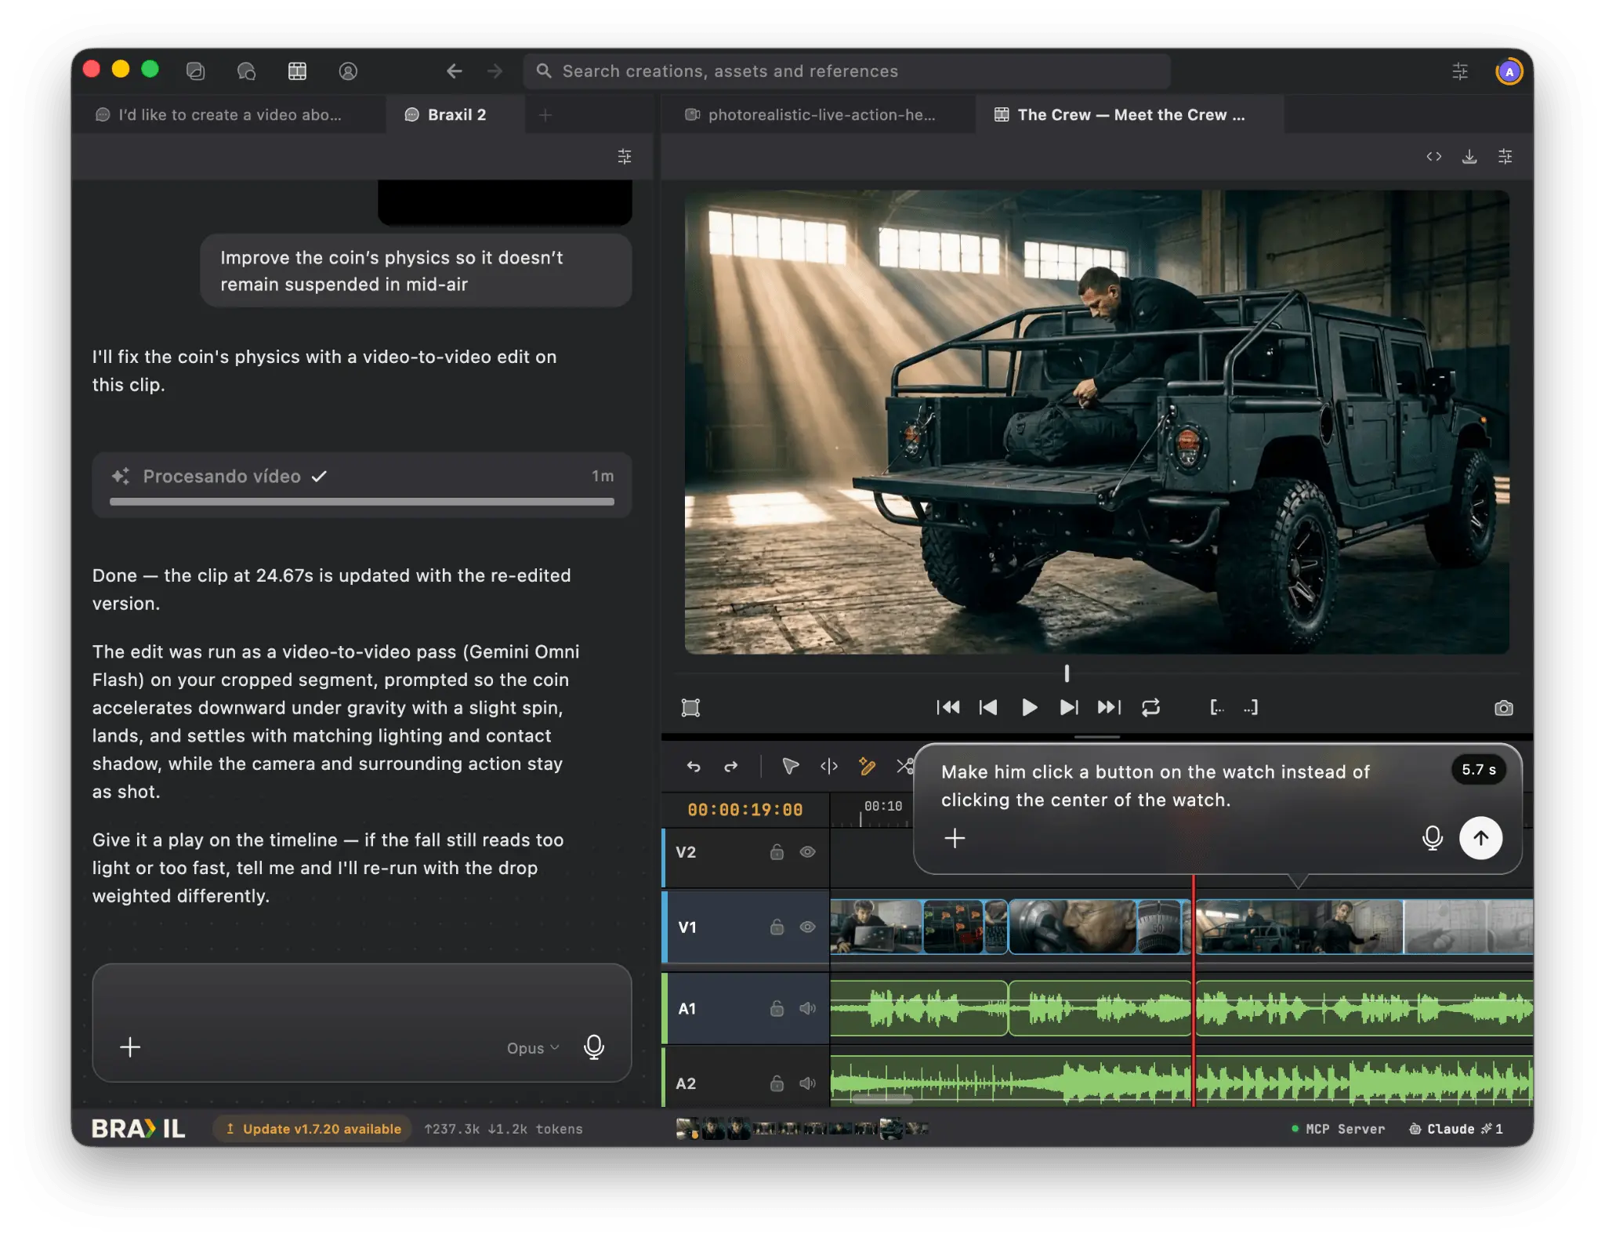Open the Opus model dropdown

pyautogui.click(x=533, y=1048)
